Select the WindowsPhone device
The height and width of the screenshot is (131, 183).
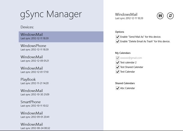coord(61,47)
